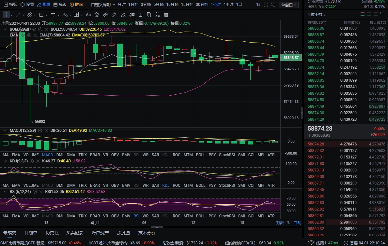Hide the BOLL indicator with its eye toggle
This screenshot has height=246, width=388.
pos(34,29)
